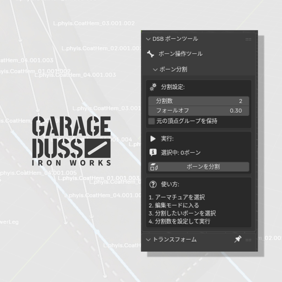Click bone label L.phyis.CoatHem_03.001.002 in viewport
The width and height of the screenshot is (282, 282).
(x=94, y=23)
